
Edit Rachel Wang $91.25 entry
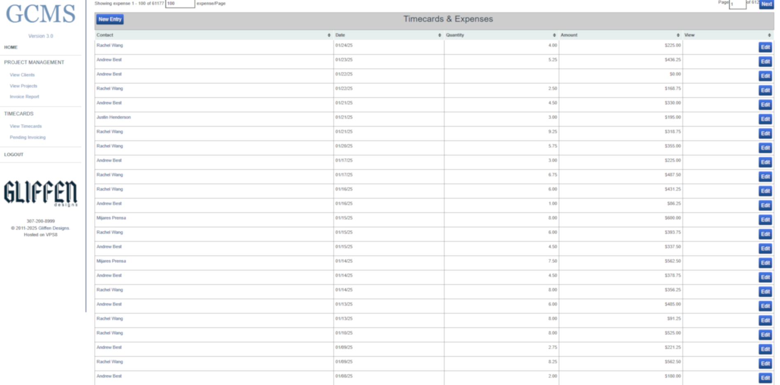(x=765, y=320)
